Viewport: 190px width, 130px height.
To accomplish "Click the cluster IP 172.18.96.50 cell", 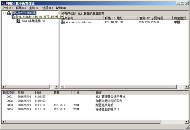I will click(114, 22).
